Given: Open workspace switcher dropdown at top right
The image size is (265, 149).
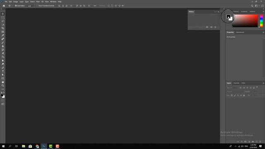Looking at the screenshot, I should tap(257, 6).
